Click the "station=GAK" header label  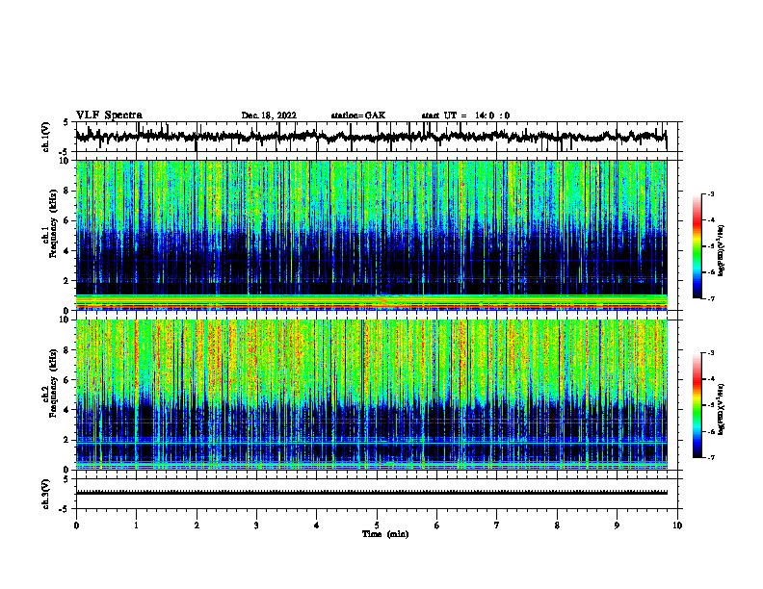pyautogui.click(x=358, y=115)
